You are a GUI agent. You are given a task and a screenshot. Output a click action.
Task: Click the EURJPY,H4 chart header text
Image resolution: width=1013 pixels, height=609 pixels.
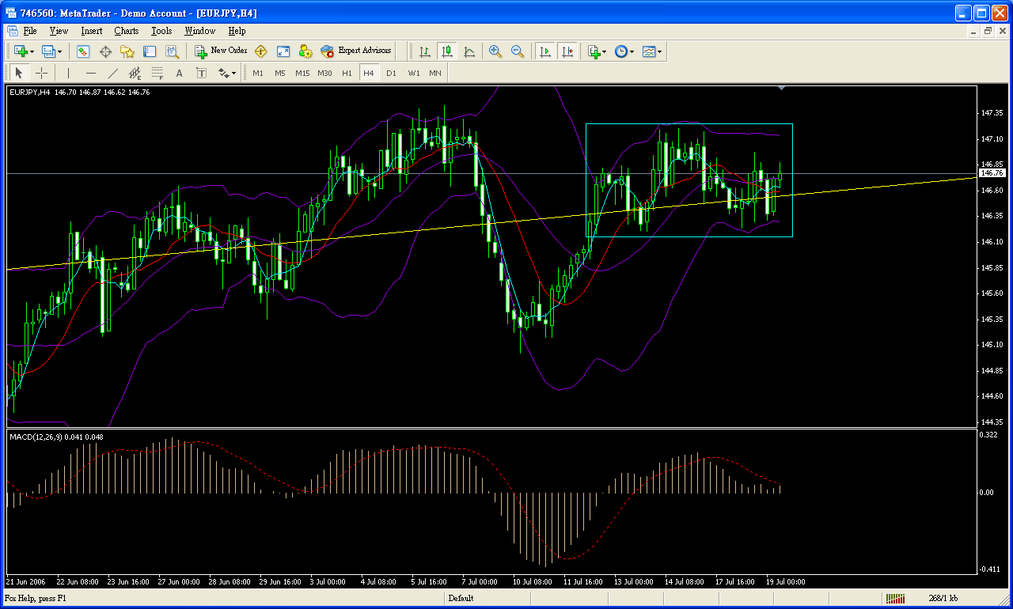coord(29,93)
